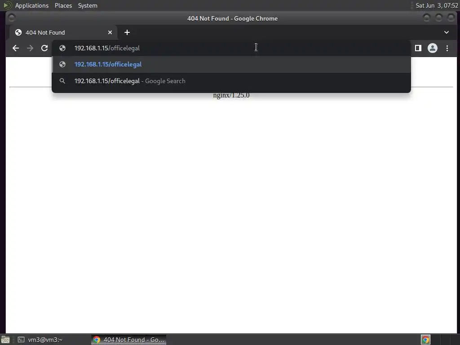Maximize the Google Chrome window
This screenshot has height=345, width=460.
tap(438, 18)
